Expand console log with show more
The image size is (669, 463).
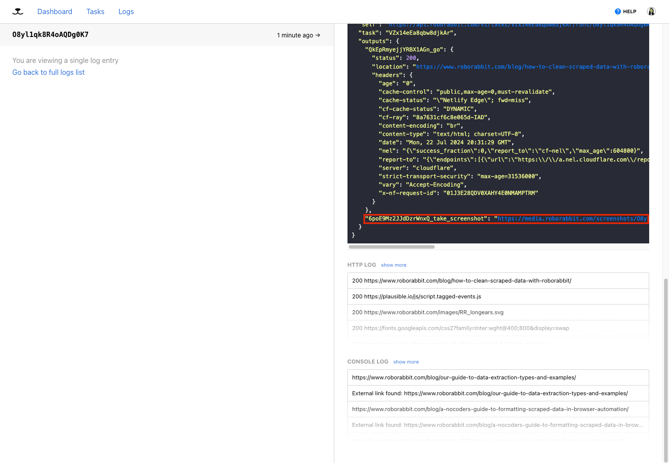pos(406,362)
